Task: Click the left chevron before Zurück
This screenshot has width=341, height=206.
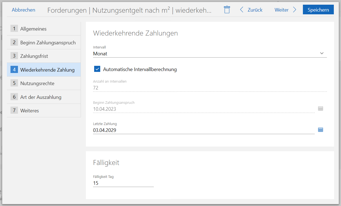Action: pyautogui.click(x=242, y=10)
